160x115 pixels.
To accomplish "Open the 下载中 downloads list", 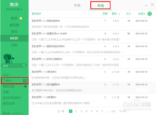I will coord(15,81).
